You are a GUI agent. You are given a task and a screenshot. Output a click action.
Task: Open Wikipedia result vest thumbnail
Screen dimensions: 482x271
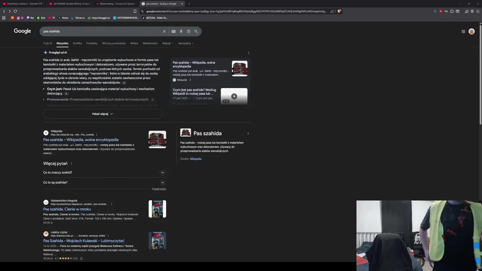pyautogui.click(x=157, y=139)
